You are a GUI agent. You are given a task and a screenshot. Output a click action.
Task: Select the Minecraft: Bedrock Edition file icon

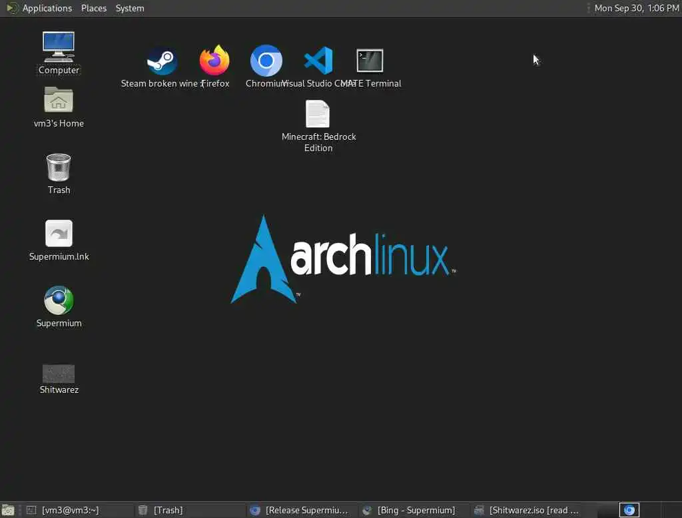tap(318, 114)
